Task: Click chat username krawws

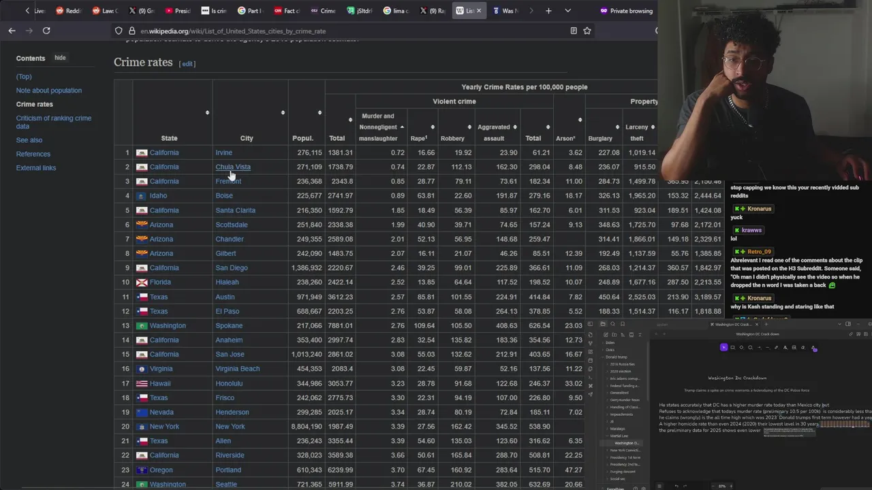Action: click(x=751, y=230)
